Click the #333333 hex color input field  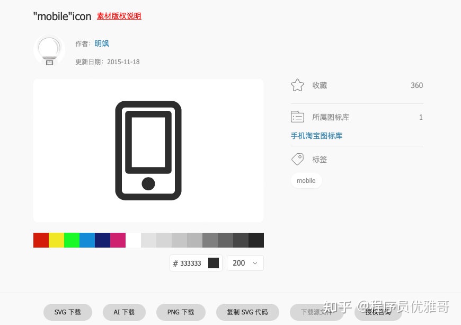click(196, 263)
